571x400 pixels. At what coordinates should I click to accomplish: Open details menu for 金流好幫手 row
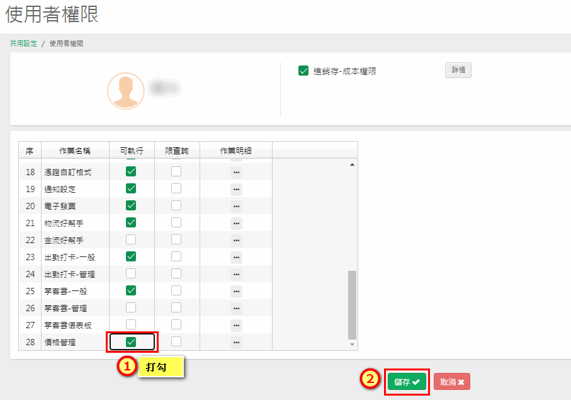tap(236, 241)
